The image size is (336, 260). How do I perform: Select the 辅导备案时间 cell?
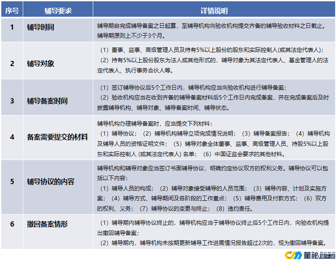point(58,97)
